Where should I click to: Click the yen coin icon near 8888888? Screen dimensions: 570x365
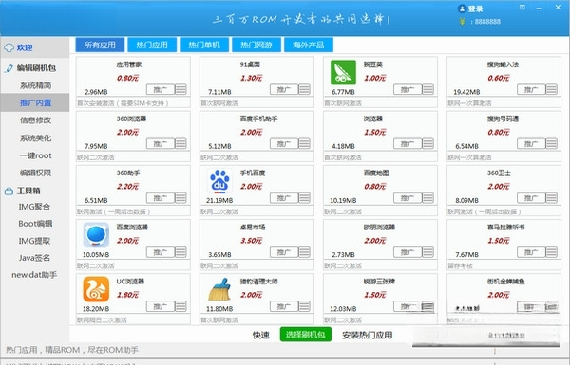[x=463, y=22]
